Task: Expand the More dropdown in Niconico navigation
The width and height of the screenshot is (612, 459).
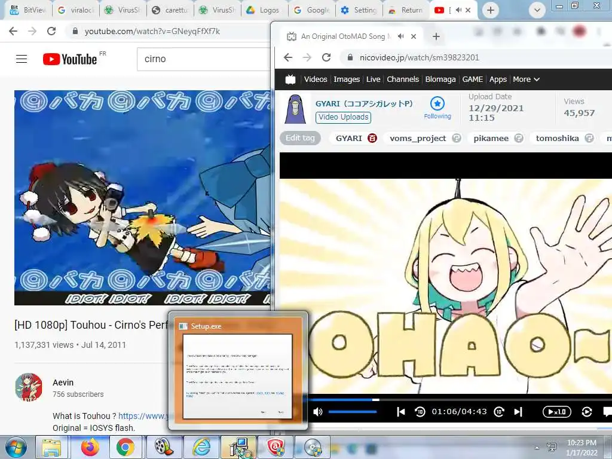Action: tap(526, 79)
